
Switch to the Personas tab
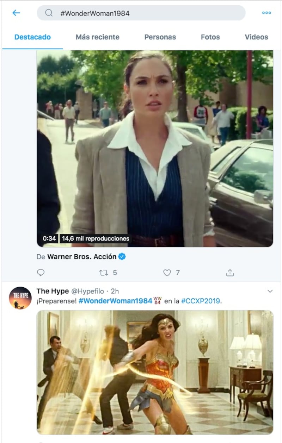point(160,37)
